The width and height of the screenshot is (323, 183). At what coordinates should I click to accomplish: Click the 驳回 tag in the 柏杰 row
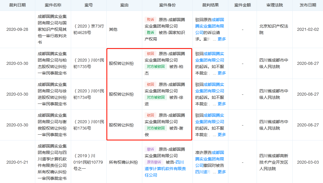click(150, 54)
